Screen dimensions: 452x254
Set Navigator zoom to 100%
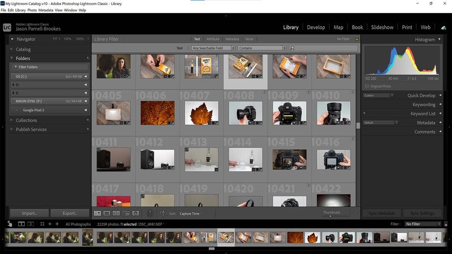pos(67,39)
